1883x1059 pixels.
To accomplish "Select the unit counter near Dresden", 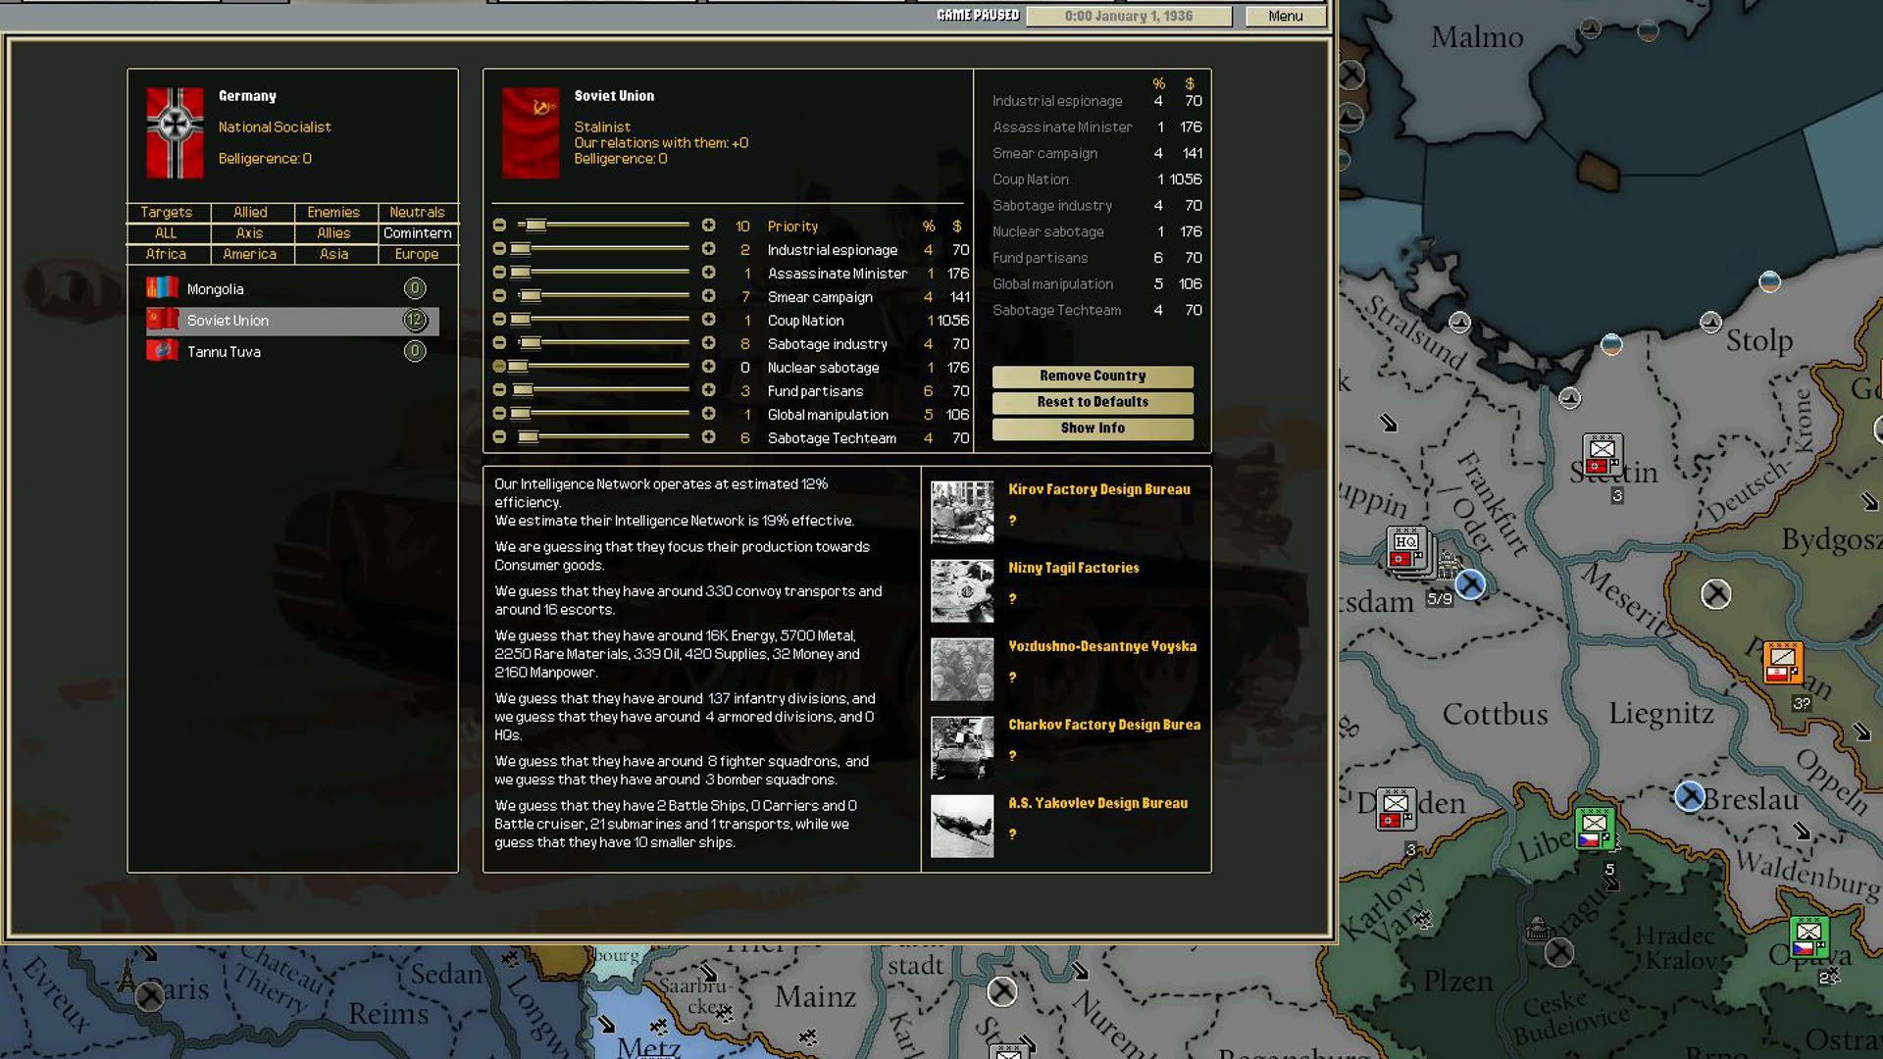I will [1396, 809].
